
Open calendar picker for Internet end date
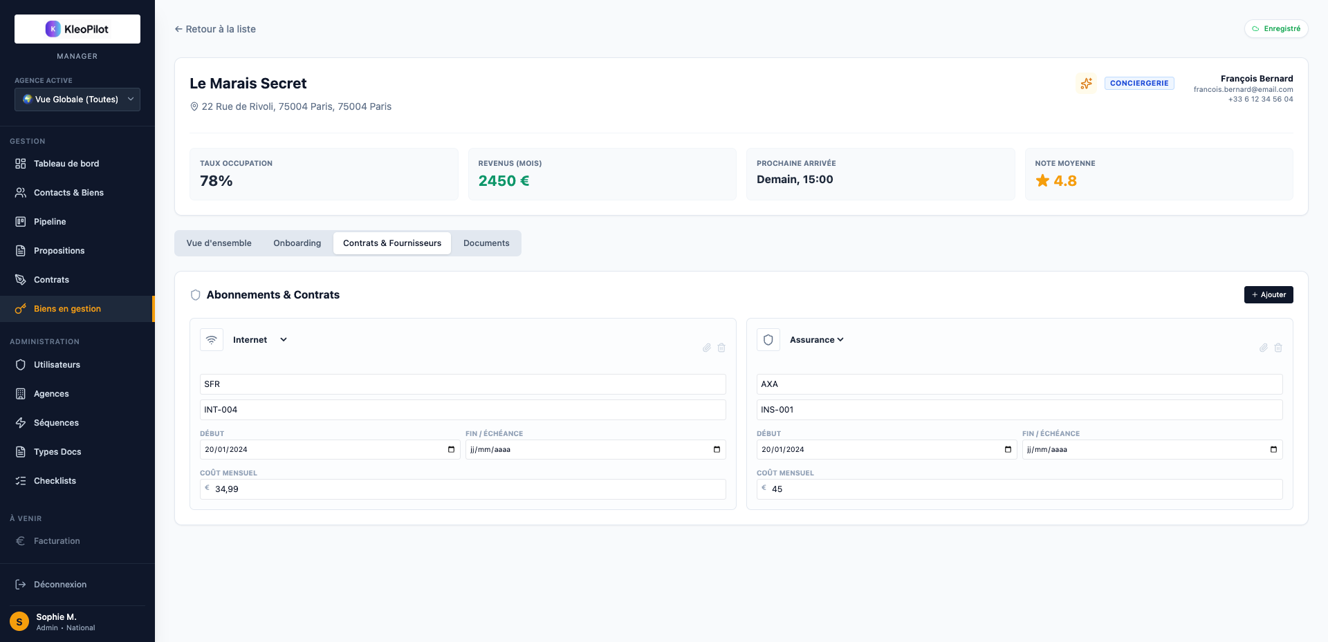click(x=717, y=449)
